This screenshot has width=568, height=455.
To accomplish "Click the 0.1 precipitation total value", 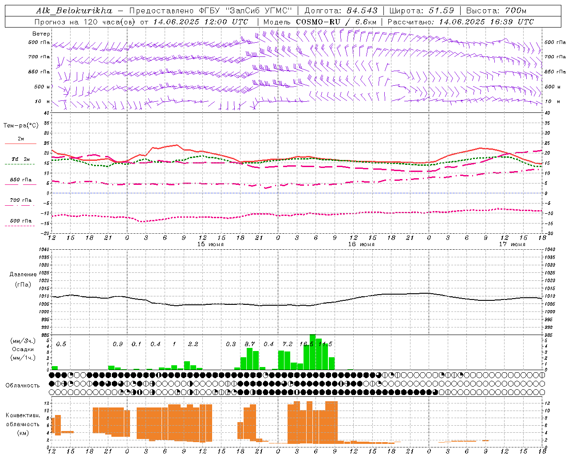I will 137,344.
